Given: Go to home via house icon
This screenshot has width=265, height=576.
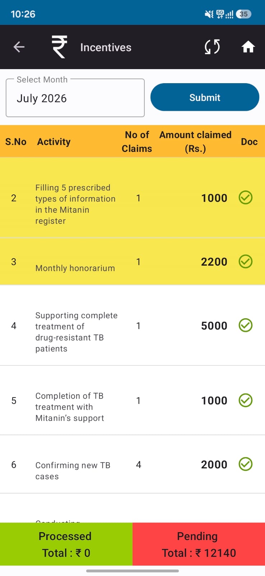Looking at the screenshot, I should 248,47.
